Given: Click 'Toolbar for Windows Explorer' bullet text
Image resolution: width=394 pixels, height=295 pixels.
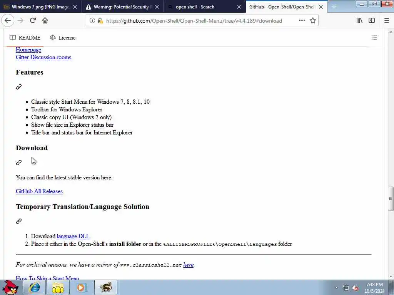Looking at the screenshot, I should pos(67,109).
